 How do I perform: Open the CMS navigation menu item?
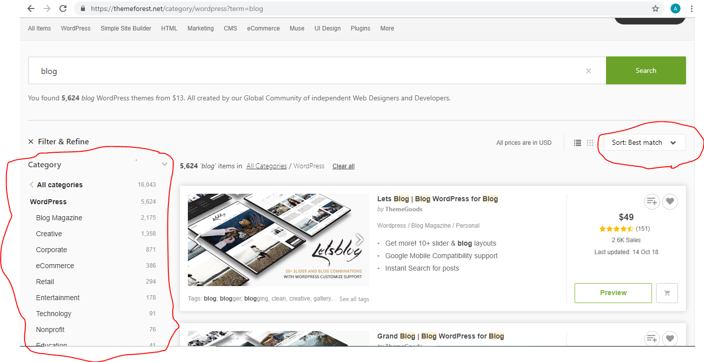[230, 28]
